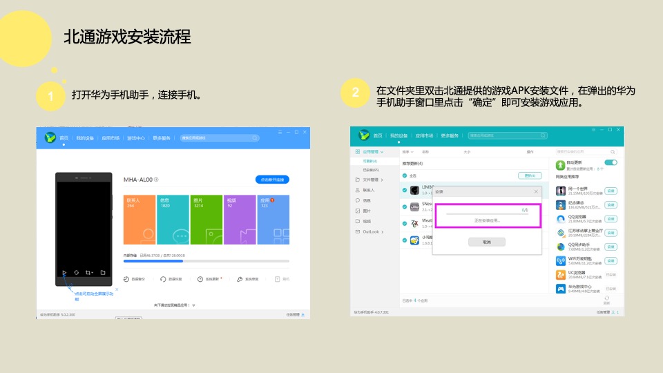Uncheck the SNes app checkbox
663x373 pixels.
click(405, 207)
